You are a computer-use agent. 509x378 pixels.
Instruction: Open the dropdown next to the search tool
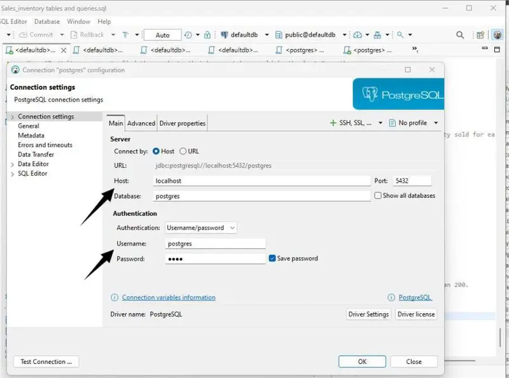pos(410,35)
